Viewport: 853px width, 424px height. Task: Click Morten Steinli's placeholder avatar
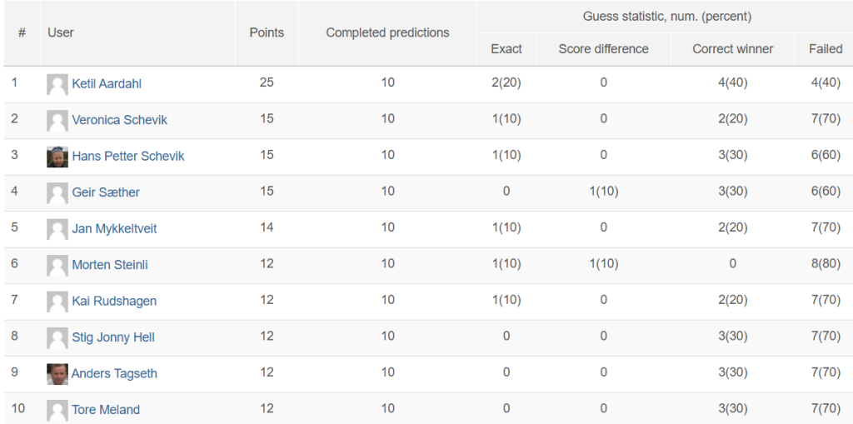click(x=57, y=265)
